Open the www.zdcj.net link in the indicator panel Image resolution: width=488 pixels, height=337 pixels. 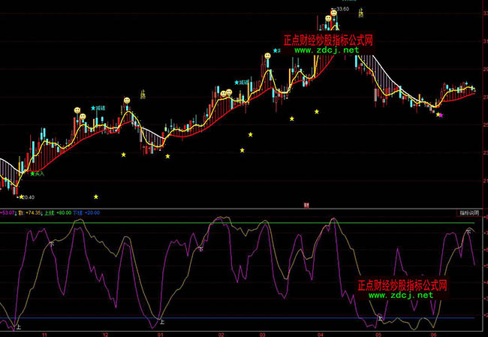pos(401,296)
